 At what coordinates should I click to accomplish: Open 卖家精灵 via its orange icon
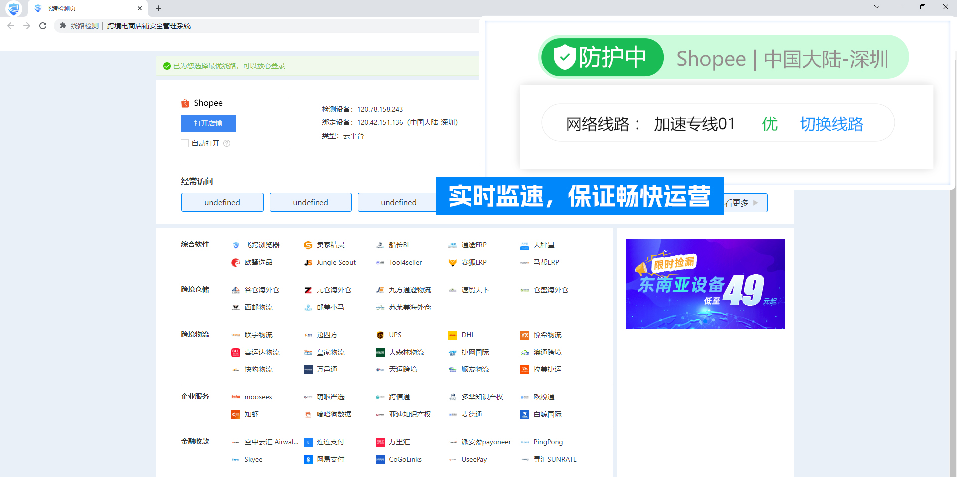308,245
